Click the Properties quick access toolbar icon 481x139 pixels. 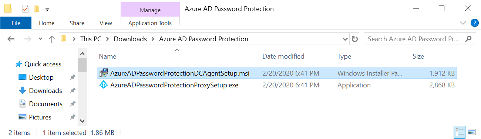(x=26, y=8)
